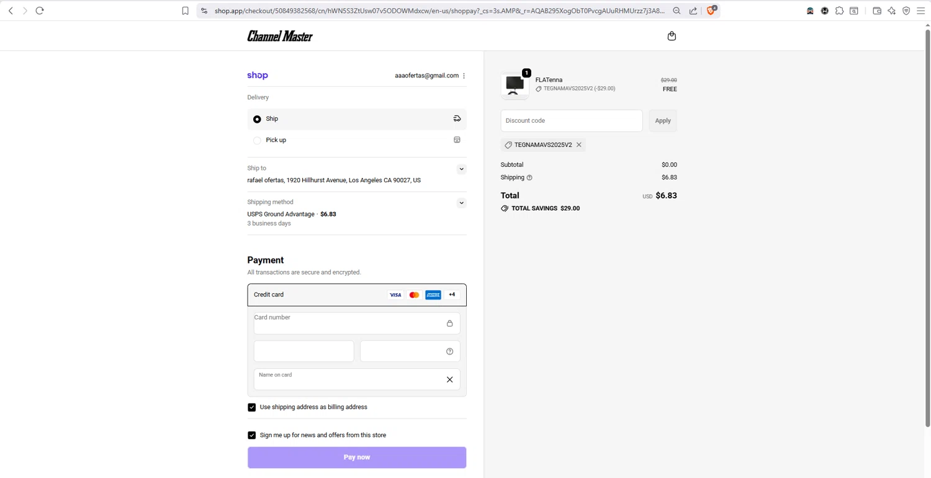Click the Visa card logo
Screen dimensions: 931x478
coord(395,295)
